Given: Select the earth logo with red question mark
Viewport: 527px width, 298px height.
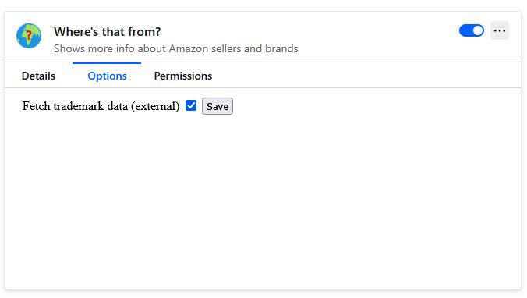Looking at the screenshot, I should 29,36.
